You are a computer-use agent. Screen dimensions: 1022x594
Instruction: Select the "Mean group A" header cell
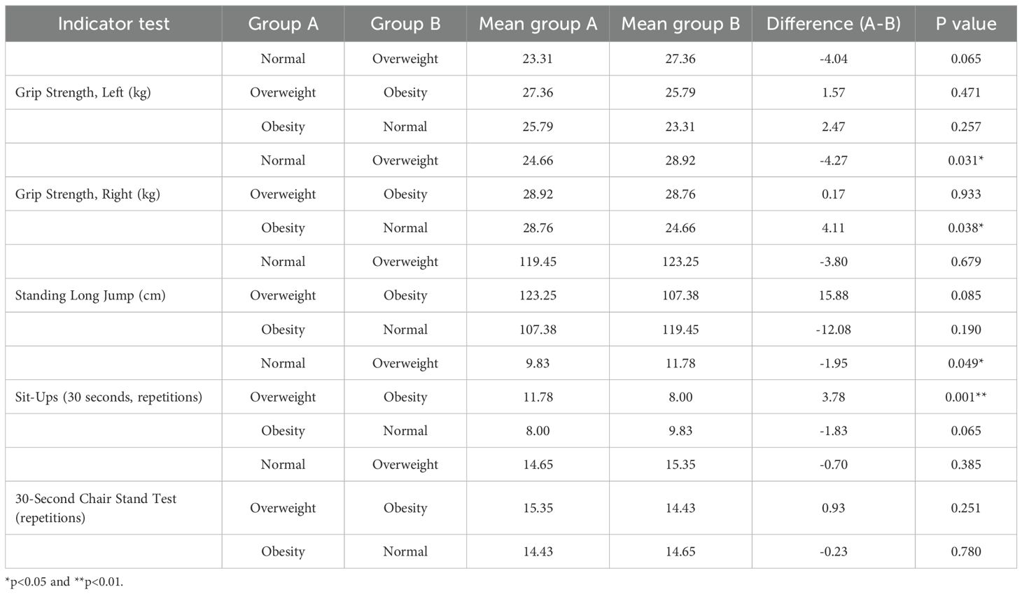point(538,24)
